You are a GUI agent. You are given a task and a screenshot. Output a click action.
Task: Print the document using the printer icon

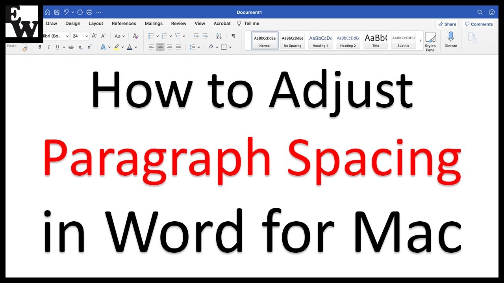coord(89,12)
